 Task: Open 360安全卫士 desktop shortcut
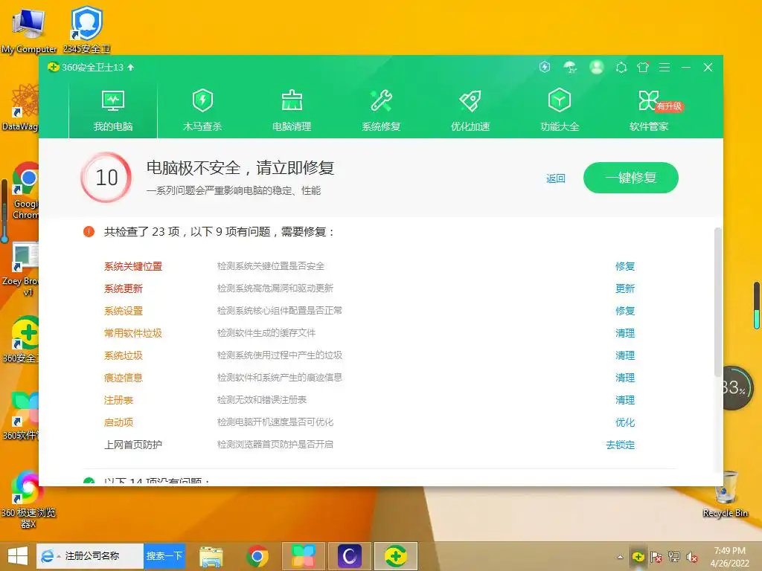(20, 339)
